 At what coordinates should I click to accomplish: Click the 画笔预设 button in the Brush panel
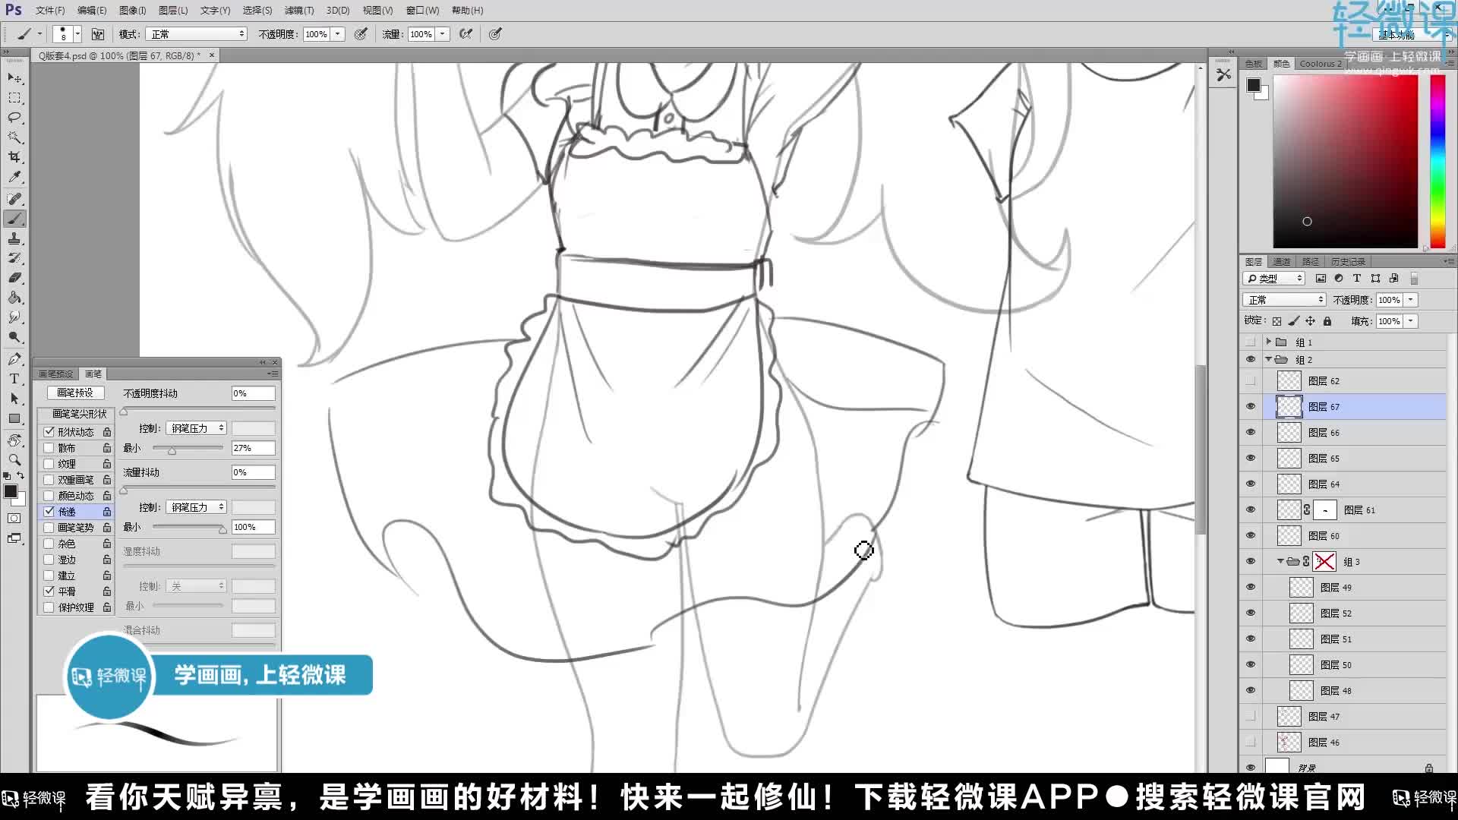[x=74, y=393]
